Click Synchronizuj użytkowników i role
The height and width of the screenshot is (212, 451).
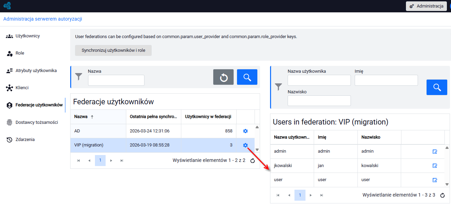[x=113, y=50]
